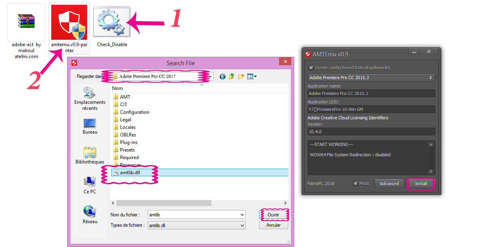This screenshot has height=247, width=479.
Task: Open the amtemu.v0.9-painter shield icon
Action: (x=69, y=23)
